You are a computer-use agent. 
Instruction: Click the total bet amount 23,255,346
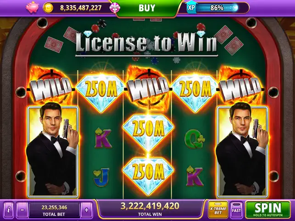pos(54,207)
